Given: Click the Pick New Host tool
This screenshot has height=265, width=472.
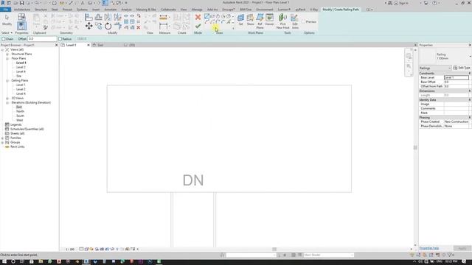Looking at the screenshot, I should coord(282,21).
